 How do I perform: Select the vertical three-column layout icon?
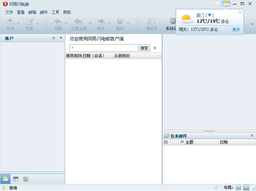pos(246,188)
